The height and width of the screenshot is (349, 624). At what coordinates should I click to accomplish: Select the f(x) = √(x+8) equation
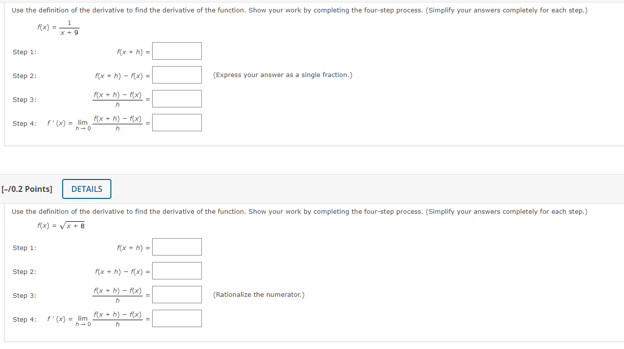(x=60, y=225)
